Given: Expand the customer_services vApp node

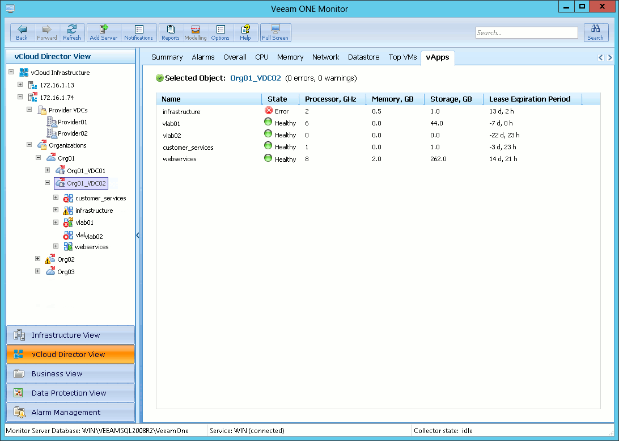Looking at the screenshot, I should (56, 197).
